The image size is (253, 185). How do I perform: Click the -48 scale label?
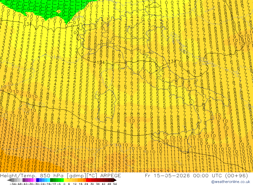(x=19, y=184)
